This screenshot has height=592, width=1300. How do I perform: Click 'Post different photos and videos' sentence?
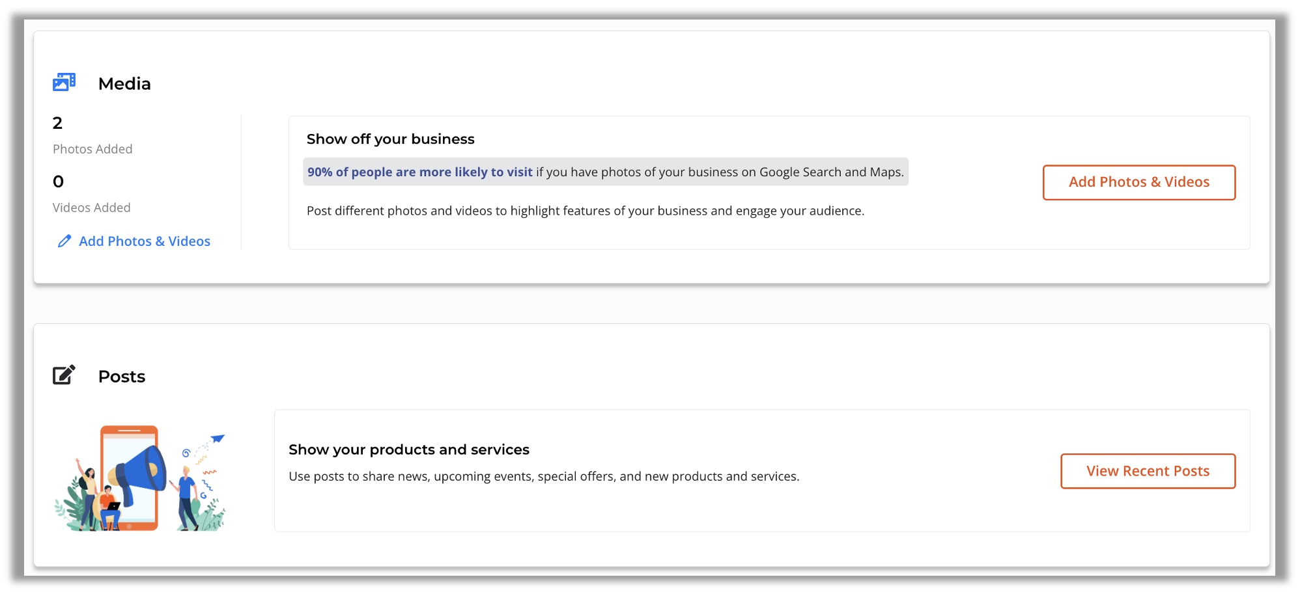[586, 211]
